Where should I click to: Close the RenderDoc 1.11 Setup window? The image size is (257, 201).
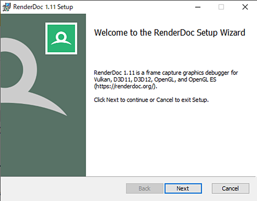(x=245, y=7)
